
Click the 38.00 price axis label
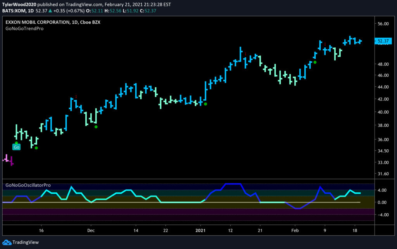(x=383, y=125)
